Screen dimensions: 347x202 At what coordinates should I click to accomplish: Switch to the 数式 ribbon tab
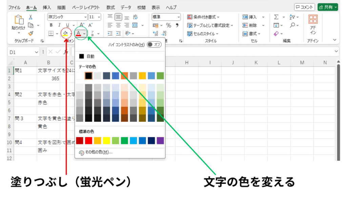click(110, 7)
